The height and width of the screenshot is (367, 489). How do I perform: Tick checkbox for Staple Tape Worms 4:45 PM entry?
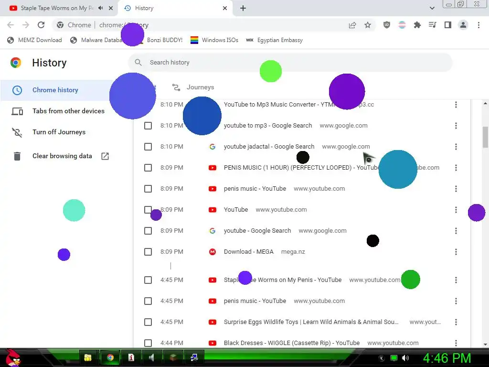pos(148,280)
